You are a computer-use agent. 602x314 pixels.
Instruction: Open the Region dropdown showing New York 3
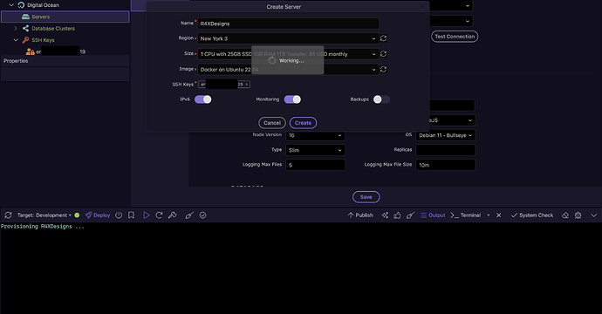288,38
